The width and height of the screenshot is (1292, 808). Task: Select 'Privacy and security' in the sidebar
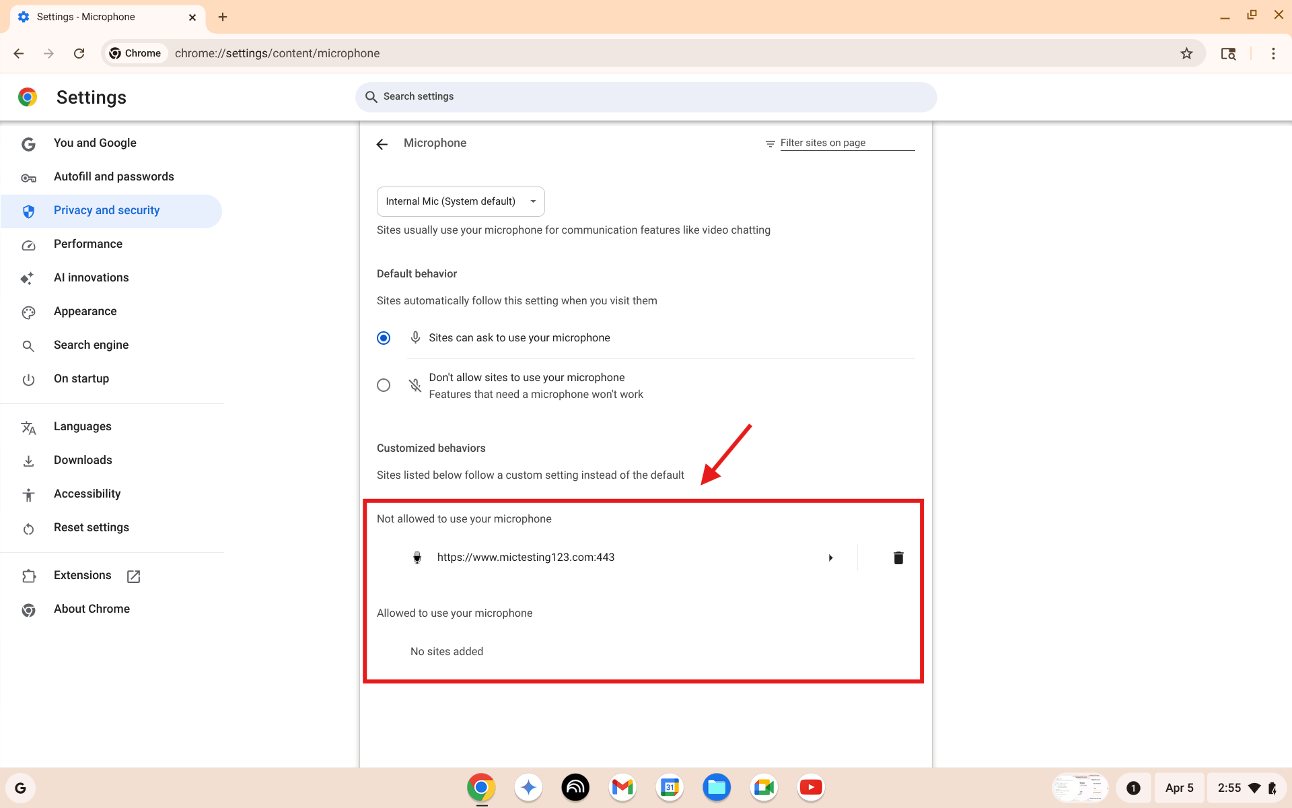click(106, 210)
